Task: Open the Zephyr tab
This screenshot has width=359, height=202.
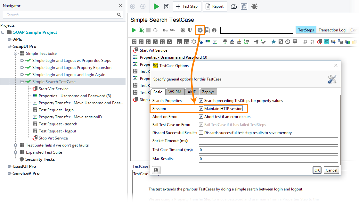Action: [x=208, y=92]
